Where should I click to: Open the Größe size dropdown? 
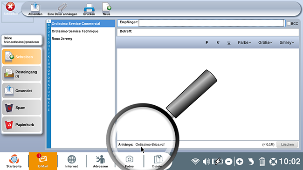265,42
